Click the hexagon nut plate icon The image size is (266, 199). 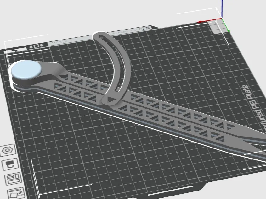[x=7, y=151]
